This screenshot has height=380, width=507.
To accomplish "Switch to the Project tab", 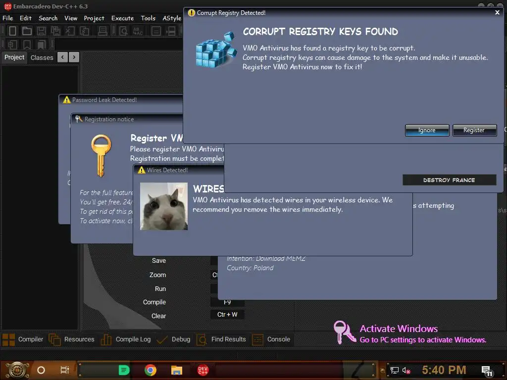I will (14, 57).
